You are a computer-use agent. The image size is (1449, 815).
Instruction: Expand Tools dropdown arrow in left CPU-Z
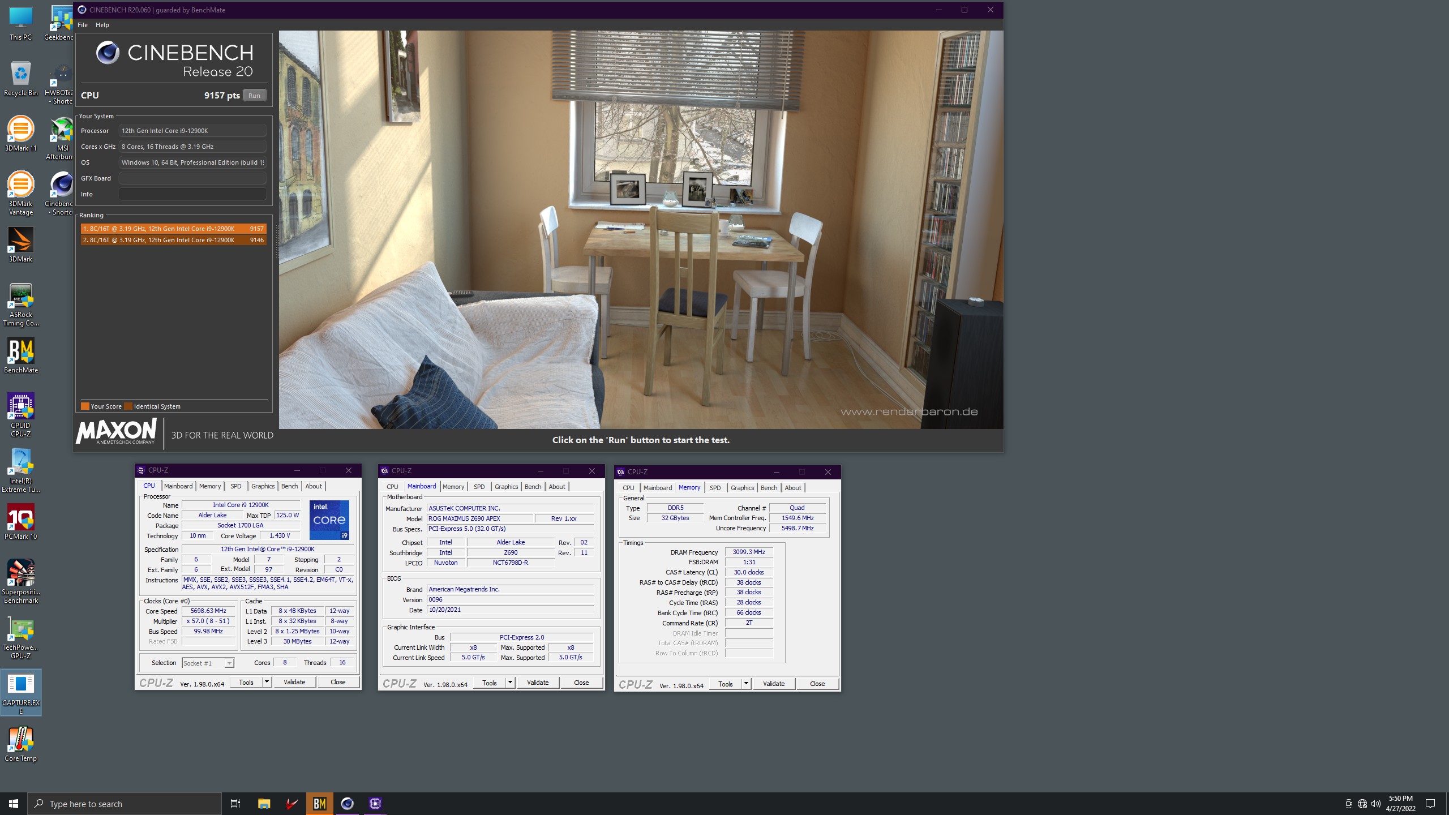(267, 683)
